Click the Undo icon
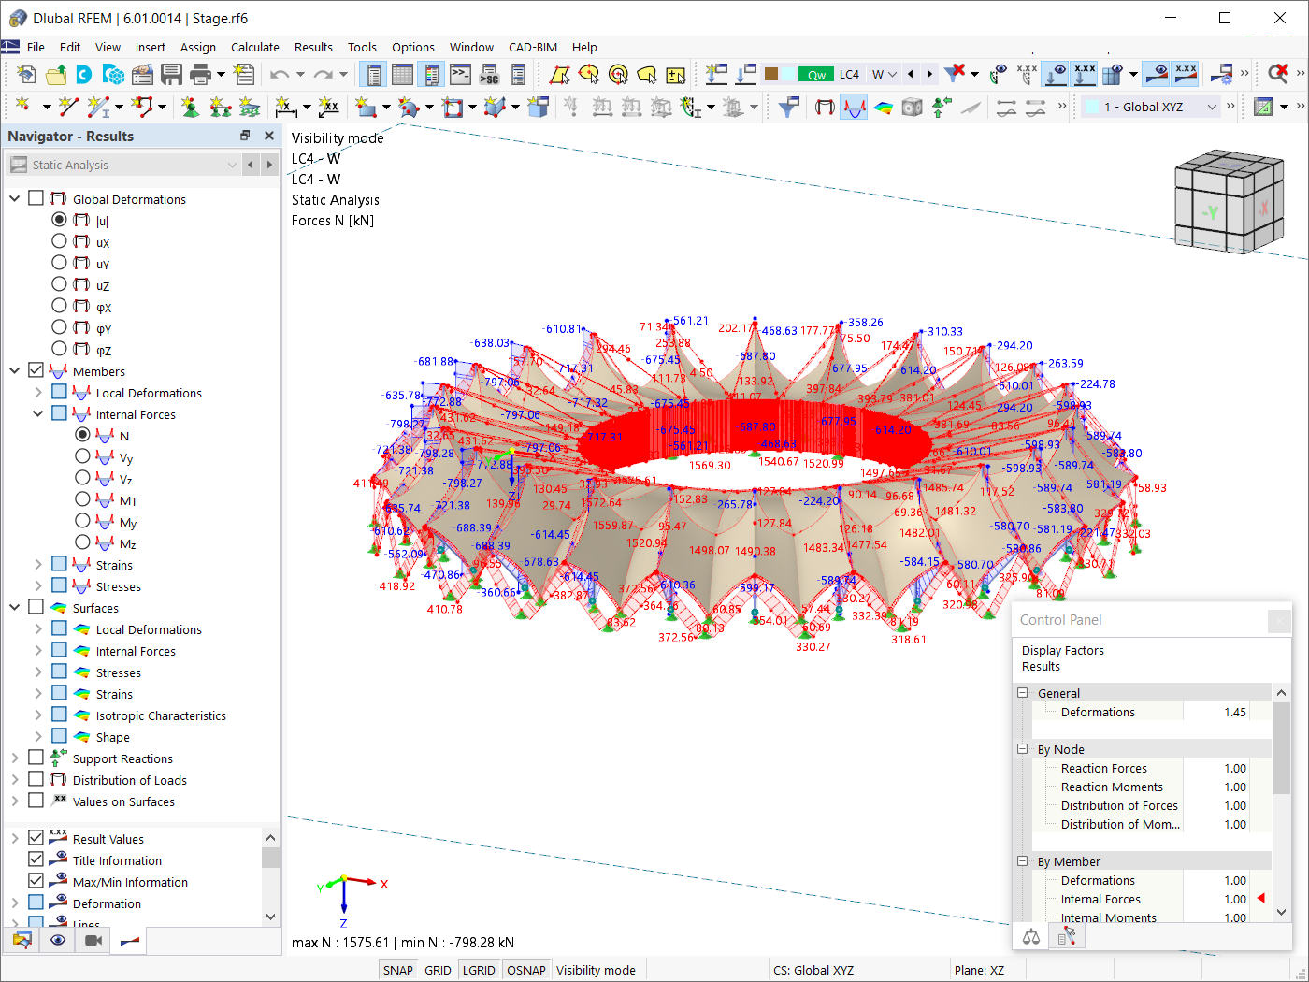Viewport: 1309px width, 982px height. [279, 74]
